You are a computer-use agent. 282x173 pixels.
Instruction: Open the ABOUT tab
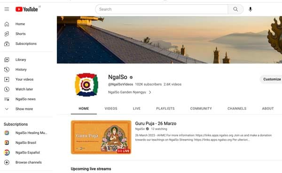[268, 108]
